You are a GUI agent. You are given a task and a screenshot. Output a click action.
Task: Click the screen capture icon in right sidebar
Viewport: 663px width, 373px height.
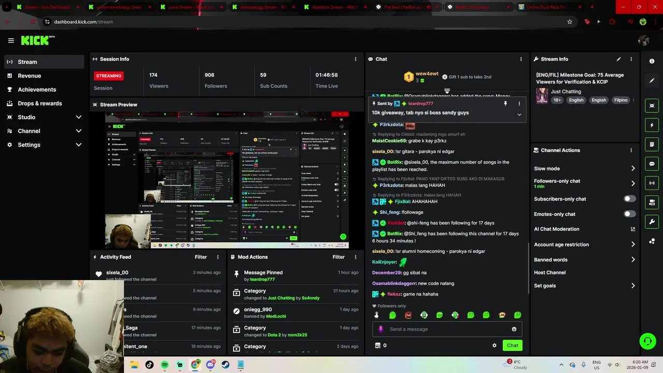click(x=652, y=106)
